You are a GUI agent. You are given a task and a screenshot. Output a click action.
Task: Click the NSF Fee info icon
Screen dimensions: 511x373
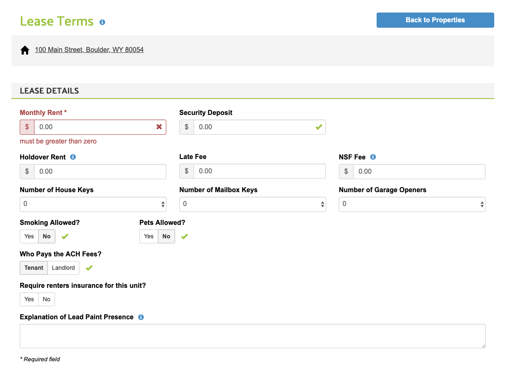(372, 157)
